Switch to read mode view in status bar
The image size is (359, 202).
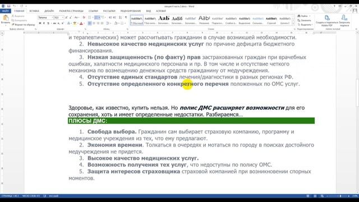pos(308,196)
